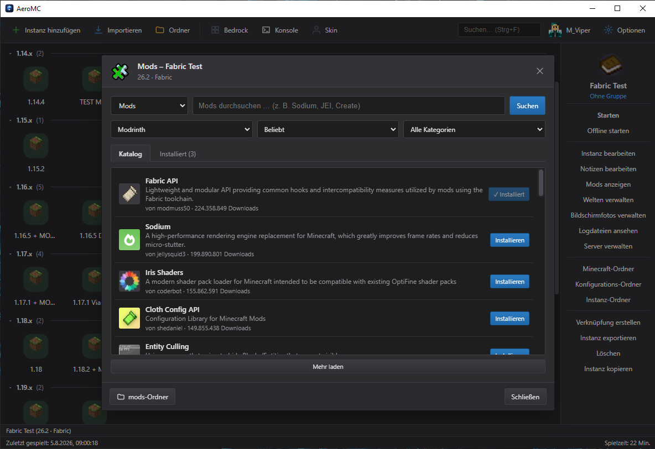This screenshot has width=655, height=449.
Task: Switch to the Katalog tab
Action: 131,154
